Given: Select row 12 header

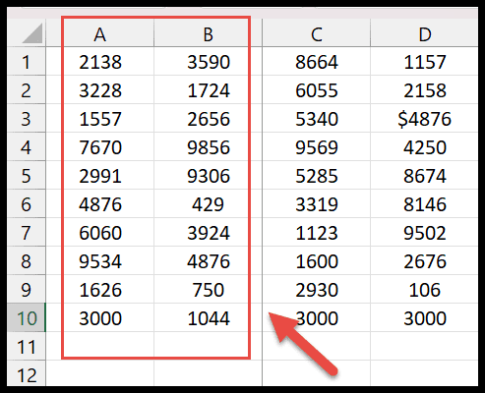Looking at the screenshot, I should click(27, 373).
